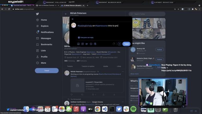Open Podcasts from the dock
Image resolution: width=202 pixels, height=114 pixels.
(83, 109)
